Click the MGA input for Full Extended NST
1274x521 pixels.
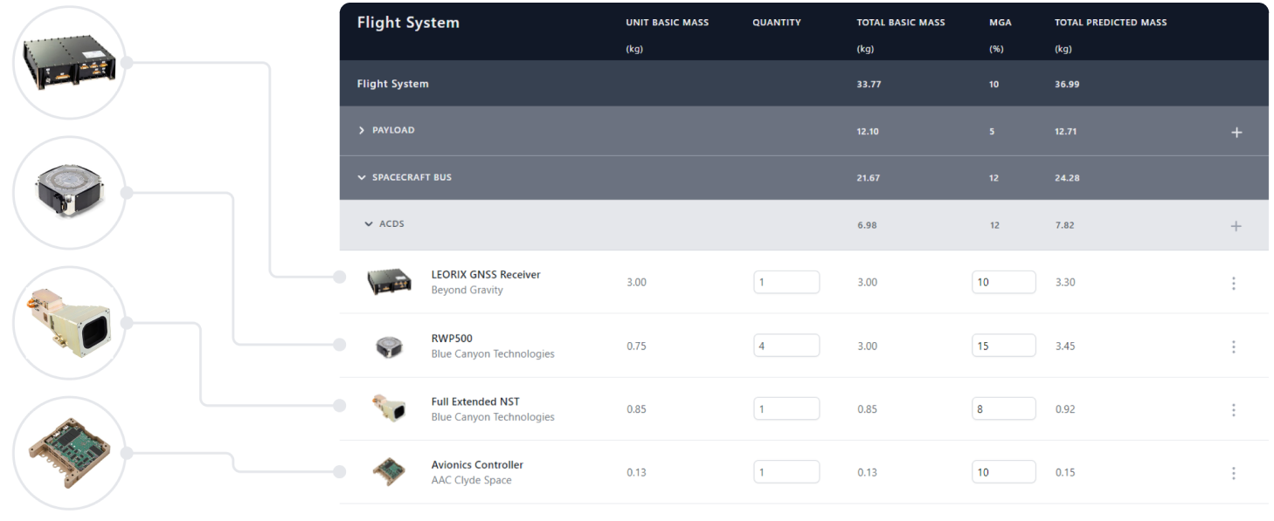pos(1003,408)
